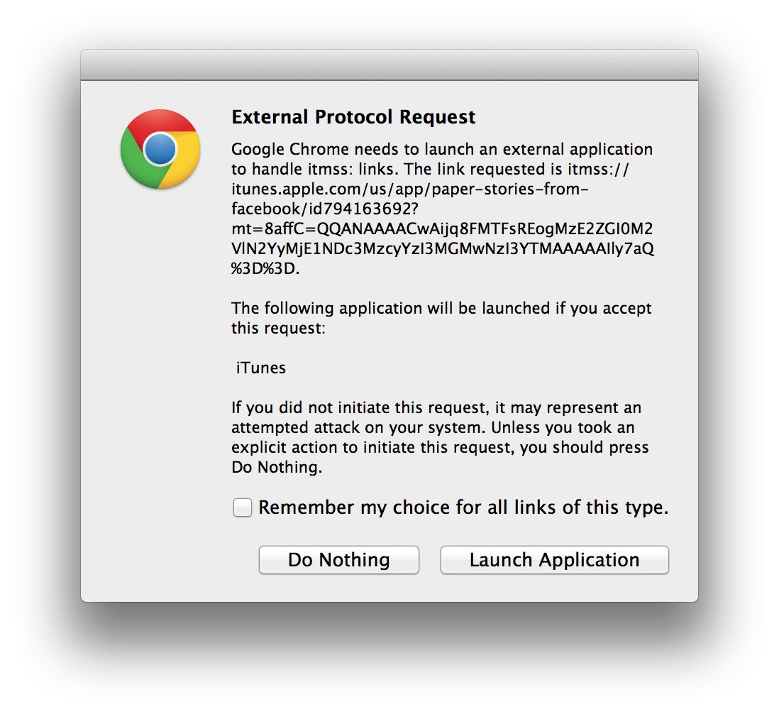Click the facebook/id794163692 URL line
The width and height of the screenshot is (779, 714).
click(325, 209)
